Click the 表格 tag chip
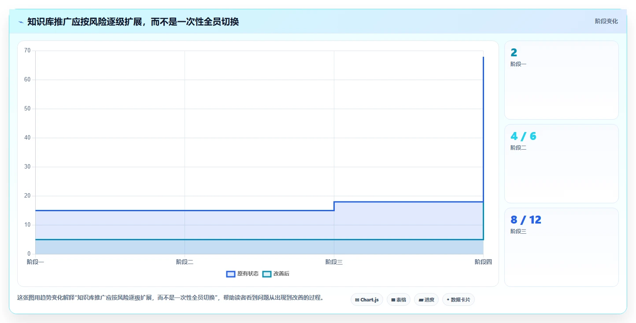Viewport: 636px width, 323px height. point(399,300)
